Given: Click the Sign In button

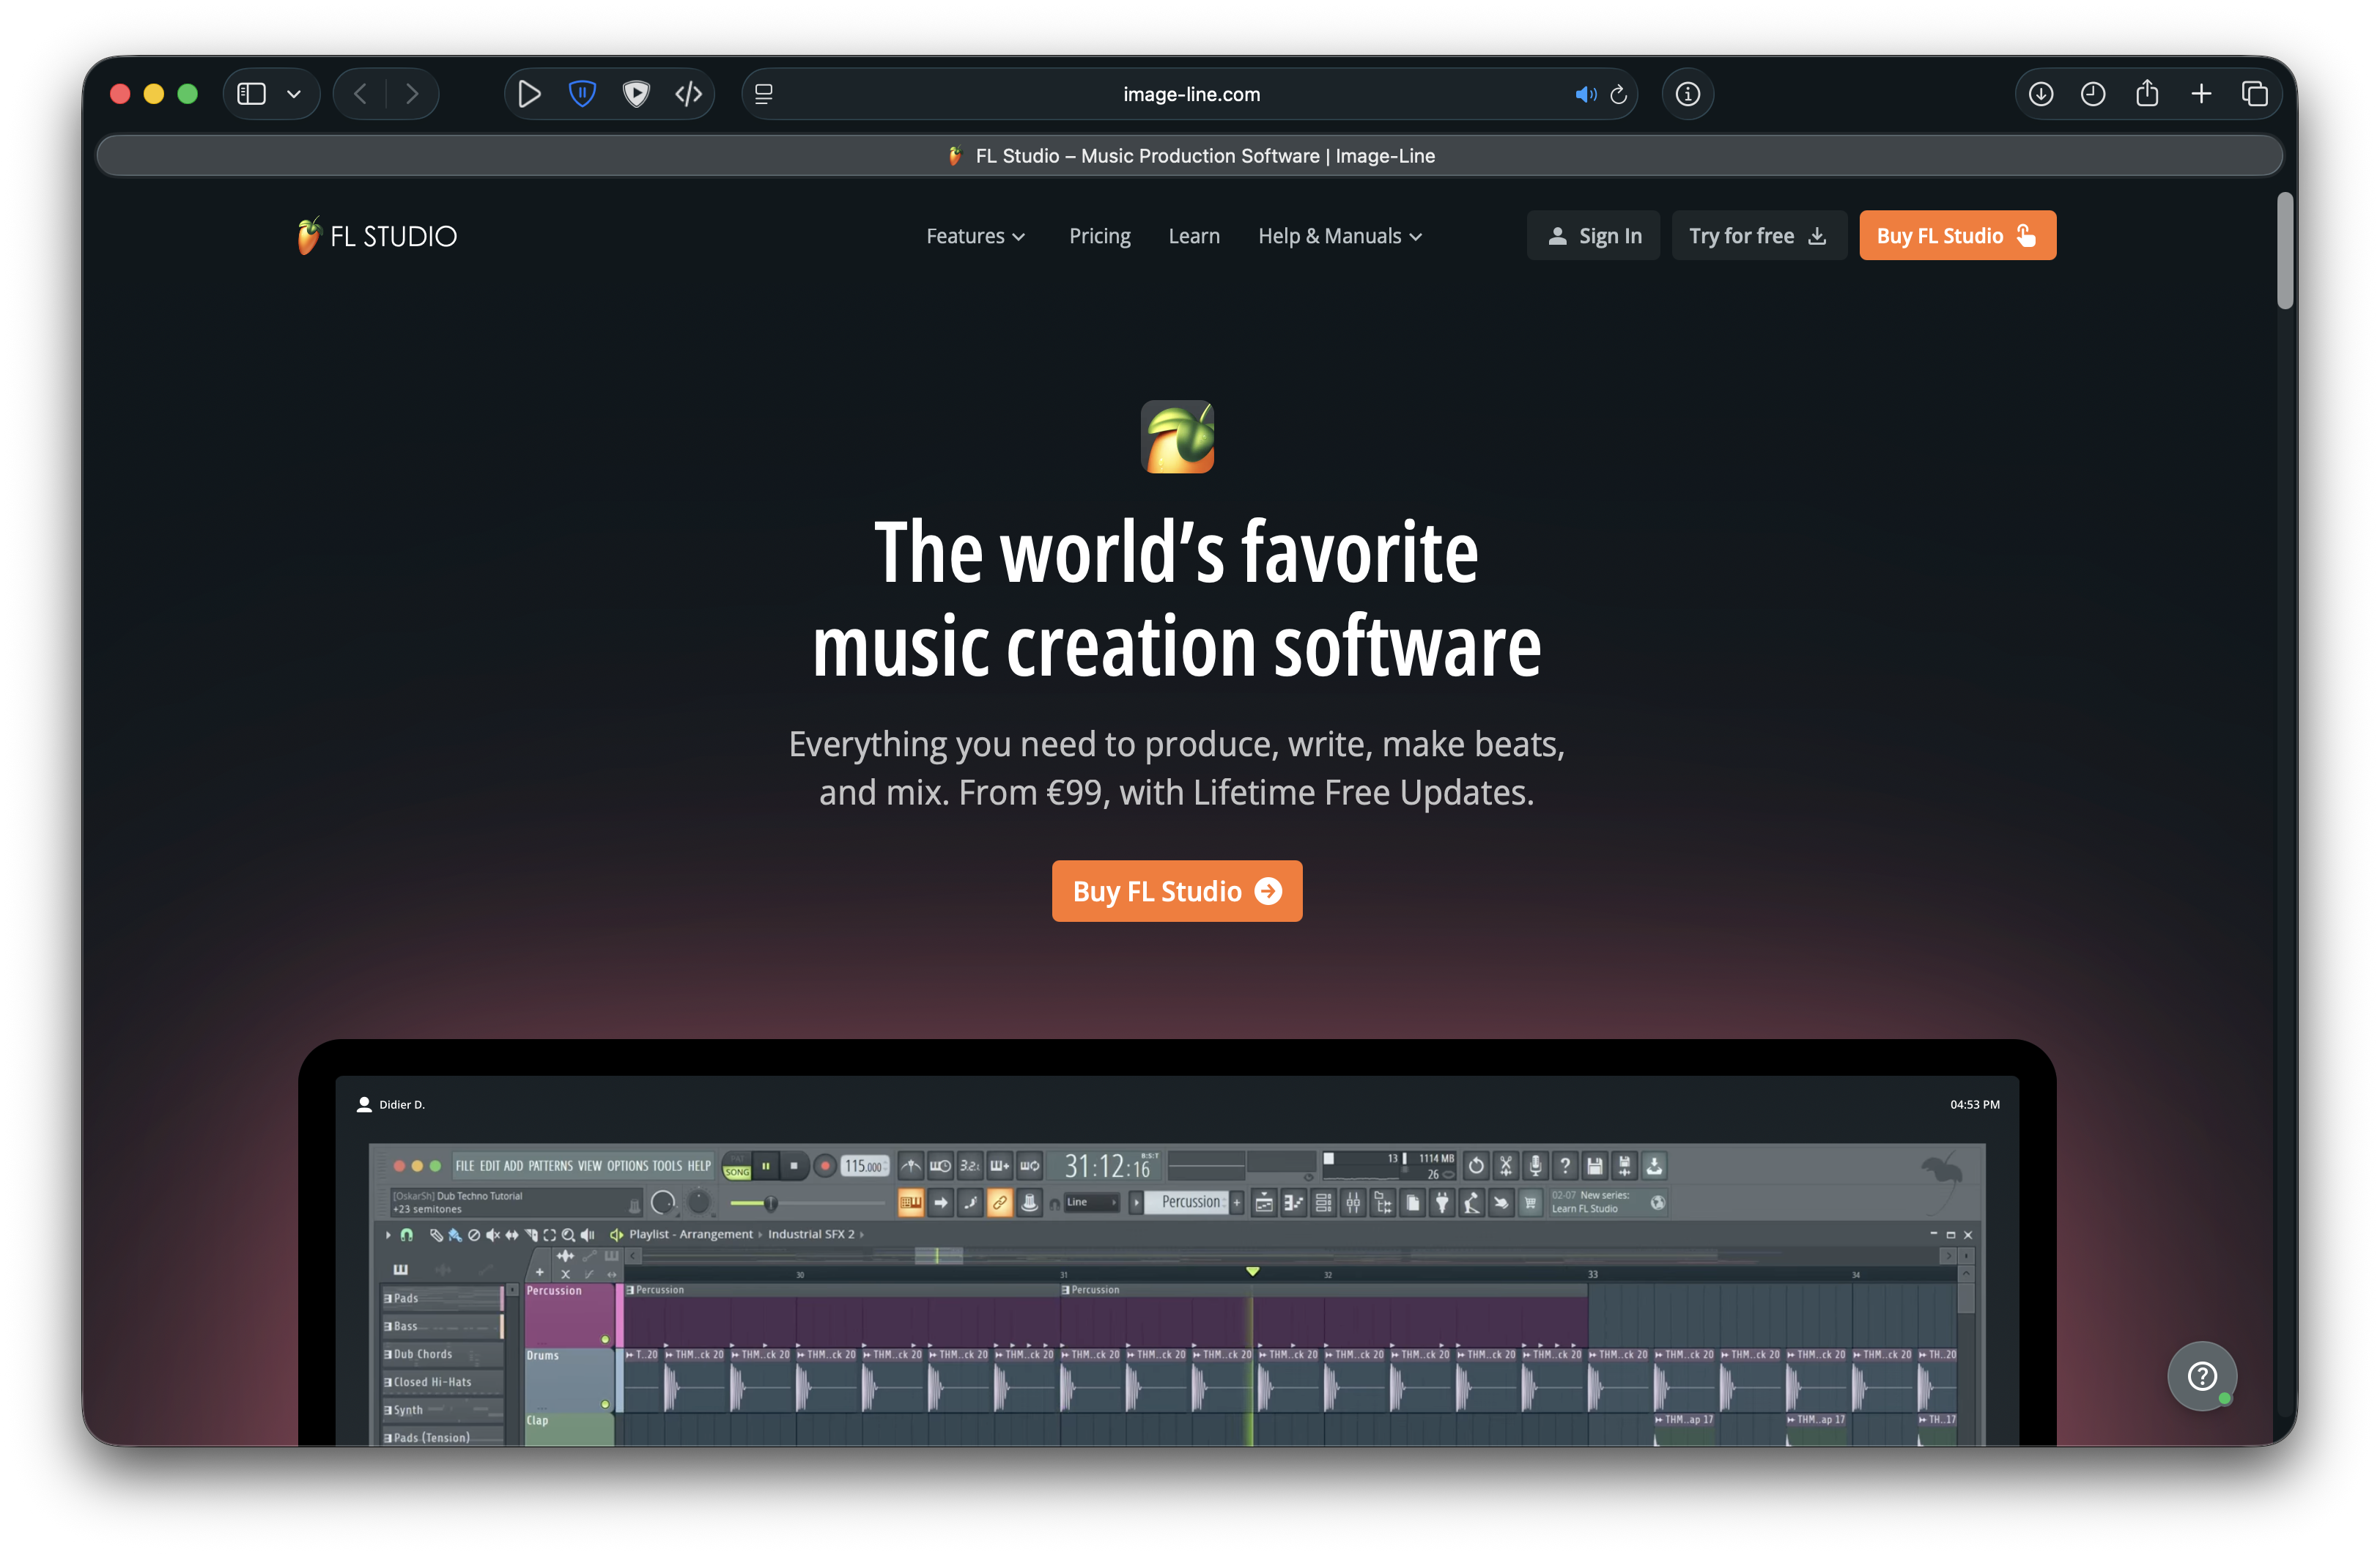Looking at the screenshot, I should pyautogui.click(x=1593, y=236).
